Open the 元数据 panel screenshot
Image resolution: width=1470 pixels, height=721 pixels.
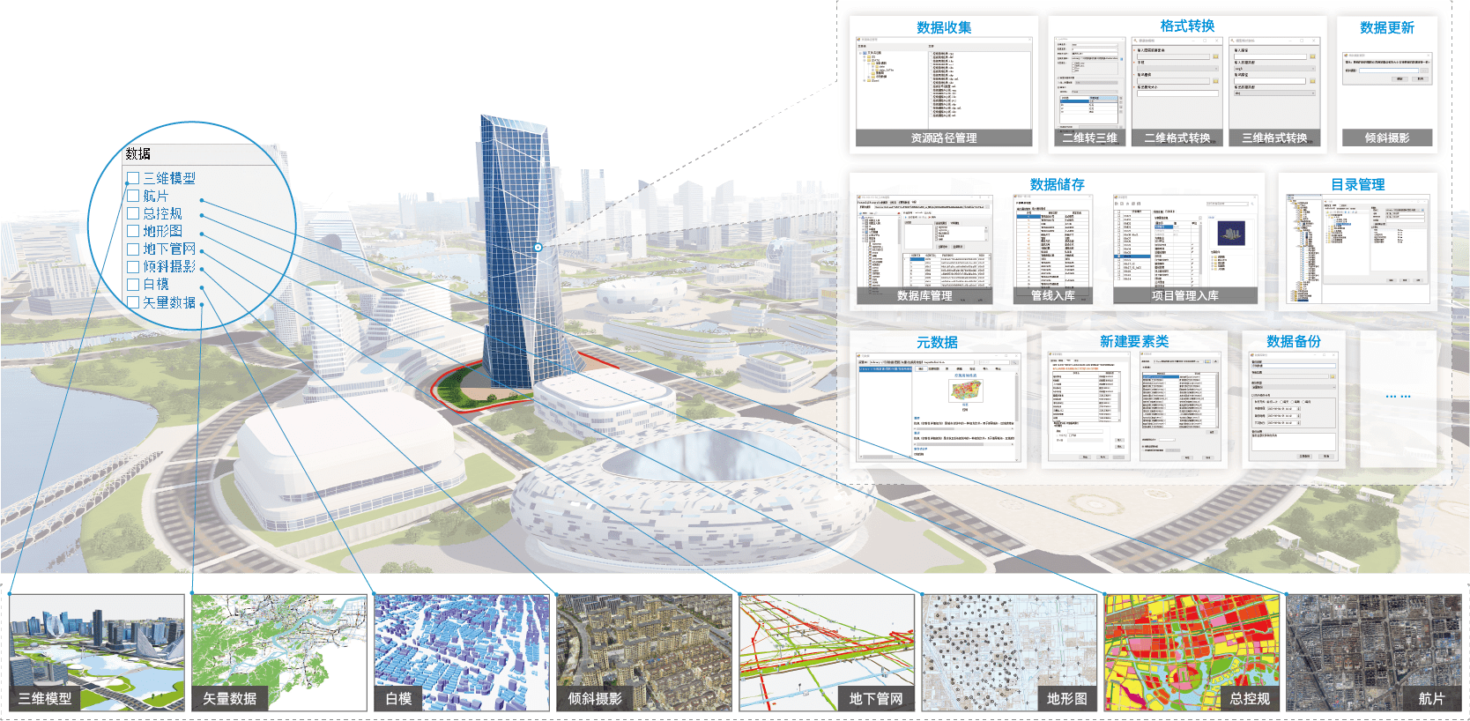(x=938, y=407)
